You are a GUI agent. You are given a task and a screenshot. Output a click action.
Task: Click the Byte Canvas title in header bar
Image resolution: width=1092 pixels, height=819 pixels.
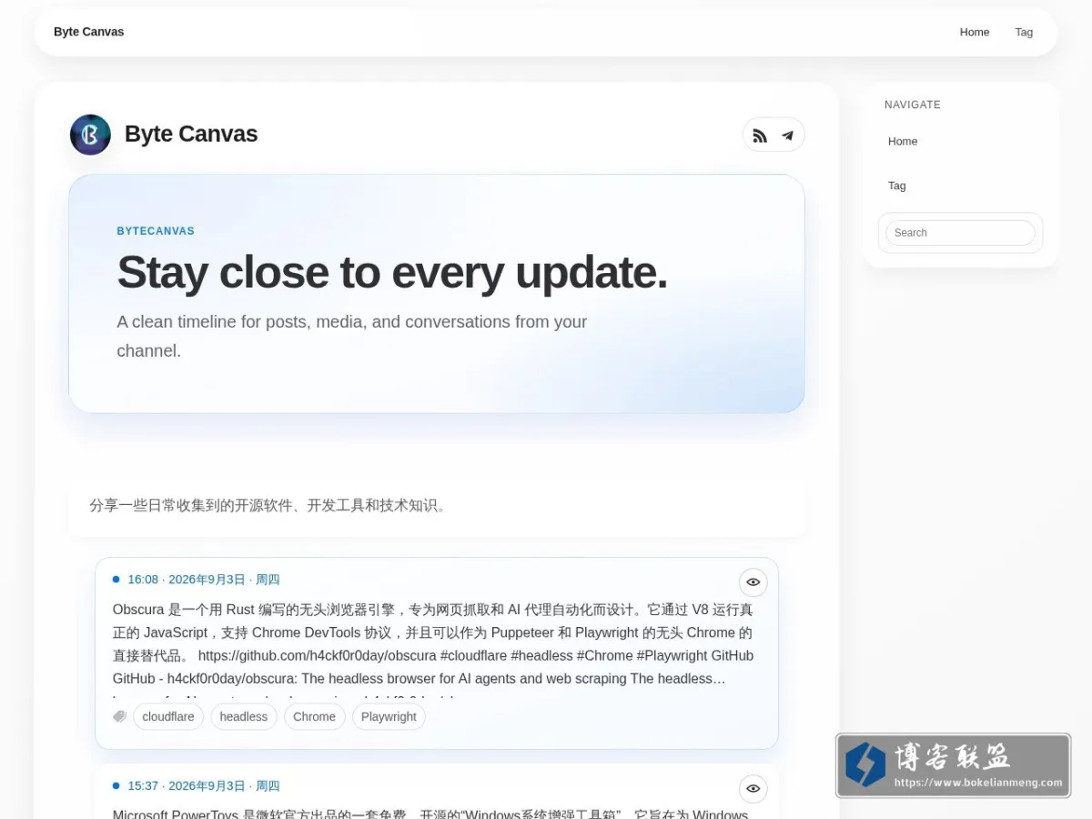point(89,32)
